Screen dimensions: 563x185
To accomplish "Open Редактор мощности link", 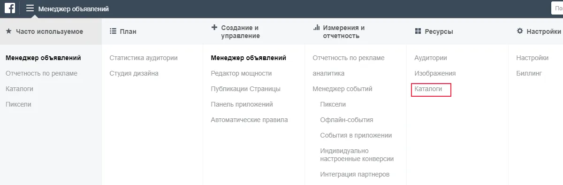I will pos(241,74).
